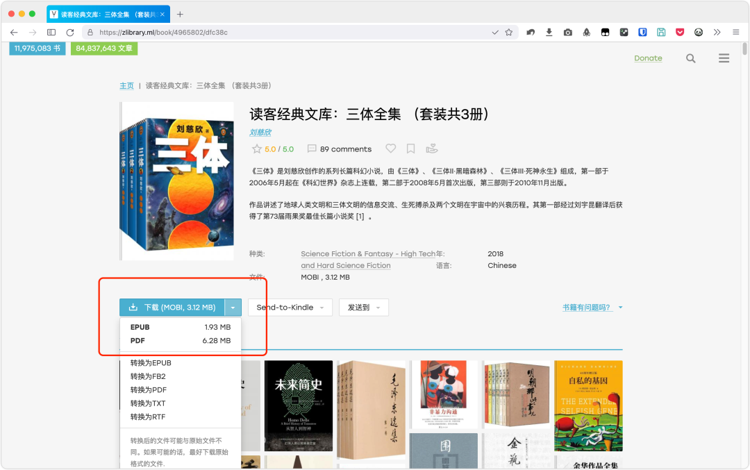Expand the download format dropdown arrow
This screenshot has width=750, height=470.
233,308
